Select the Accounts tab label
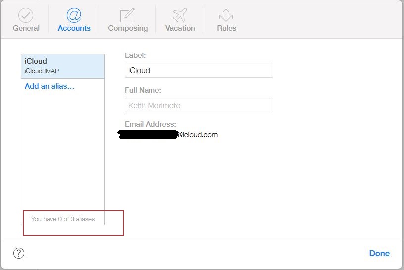Screen dimensions: 404x270 [x=74, y=28]
